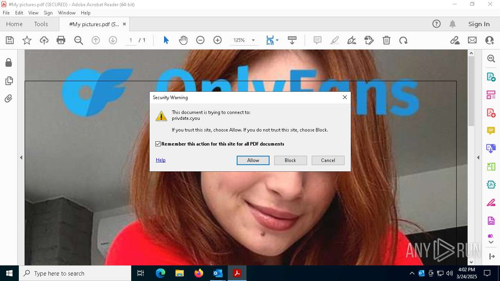Open the security lock panel
This screenshot has height=281, width=500.
[9, 62]
